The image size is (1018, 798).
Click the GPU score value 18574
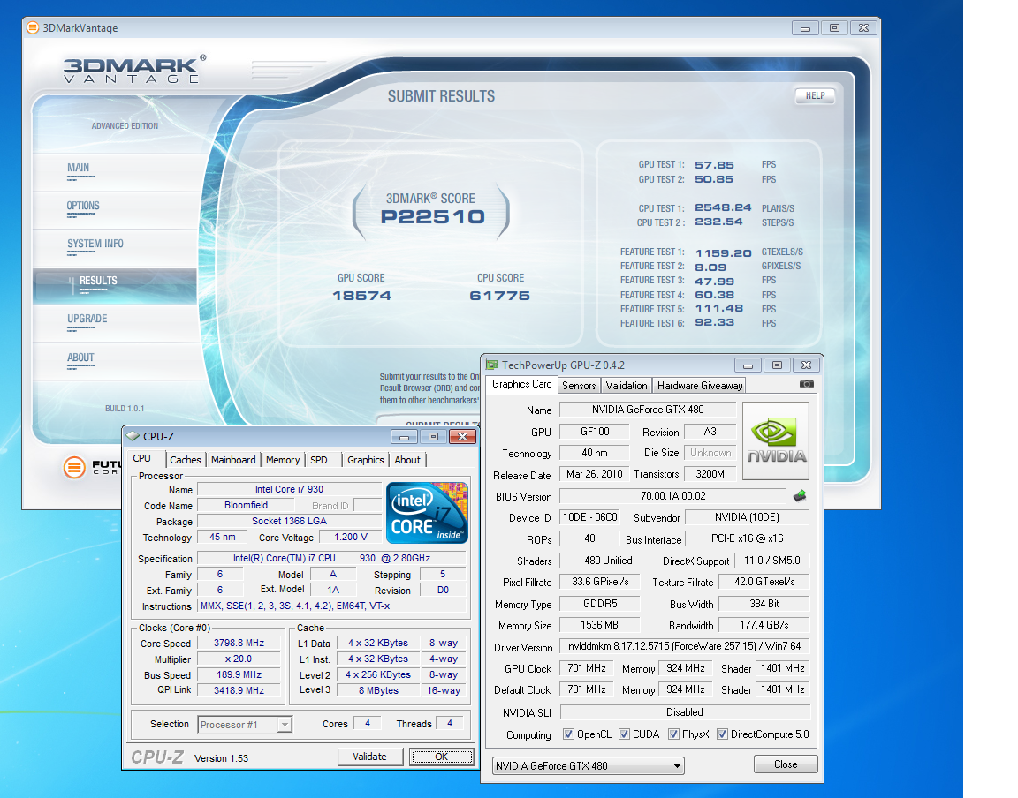coord(361,296)
